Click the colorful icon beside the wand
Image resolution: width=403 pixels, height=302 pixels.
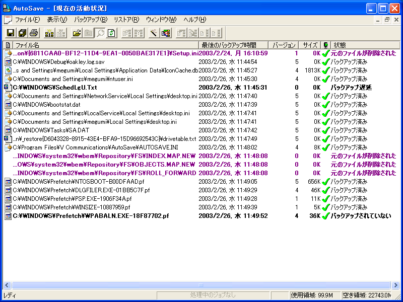coord(166,33)
